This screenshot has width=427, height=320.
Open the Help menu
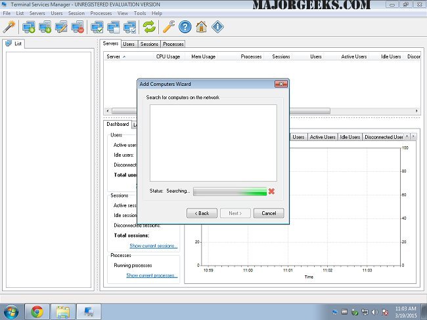[x=157, y=13]
